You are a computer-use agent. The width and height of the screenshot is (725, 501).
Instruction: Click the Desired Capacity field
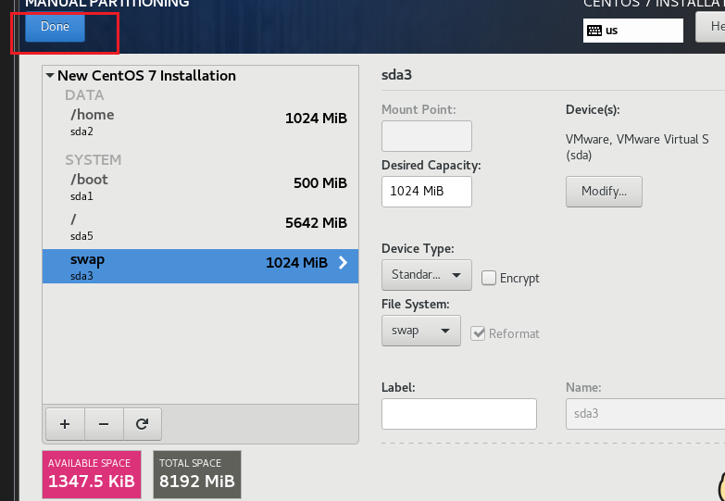tap(426, 192)
